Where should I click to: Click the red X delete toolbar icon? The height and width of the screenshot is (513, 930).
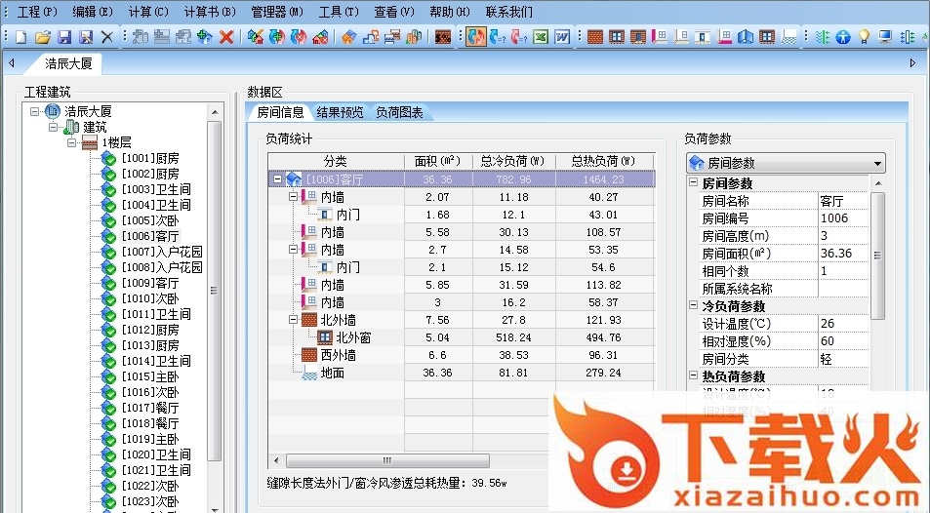(226, 37)
